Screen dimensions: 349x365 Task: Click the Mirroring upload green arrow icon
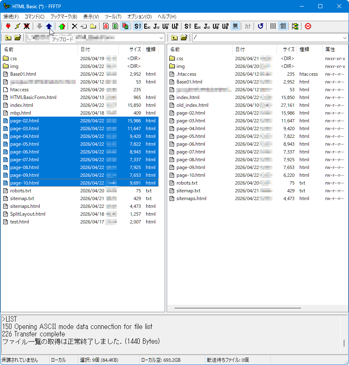(62, 26)
